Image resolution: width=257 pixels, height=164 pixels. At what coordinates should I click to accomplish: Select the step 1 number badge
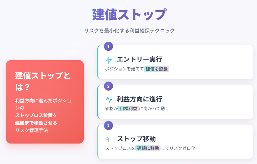[x=108, y=46]
